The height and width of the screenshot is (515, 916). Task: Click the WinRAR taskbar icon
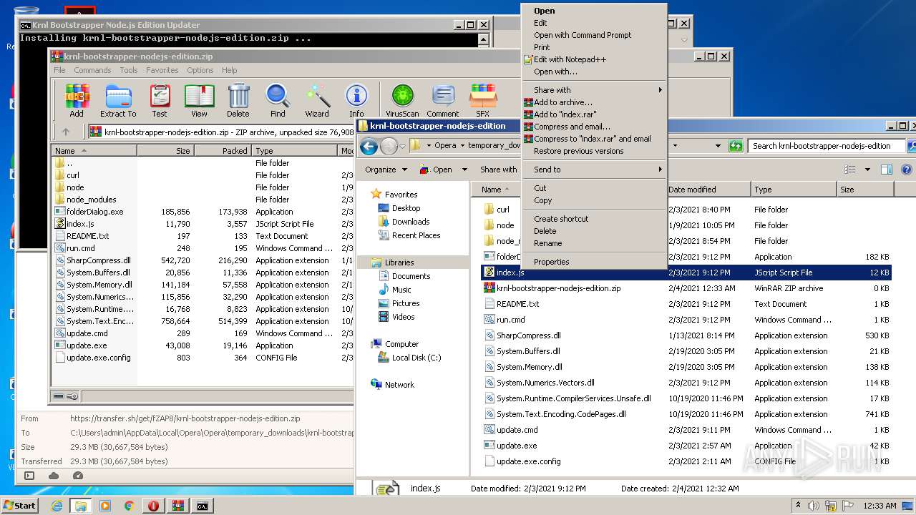point(177,506)
